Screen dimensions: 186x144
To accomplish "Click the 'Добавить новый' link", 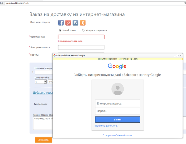I will (43, 93).
